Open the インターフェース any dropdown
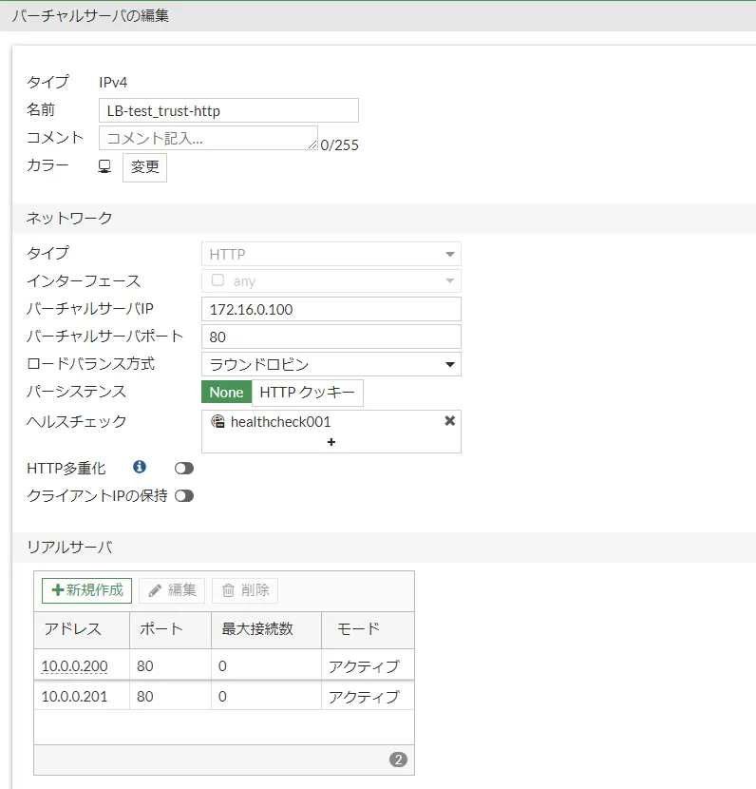Screen dimensions: 756x789 click(331, 280)
